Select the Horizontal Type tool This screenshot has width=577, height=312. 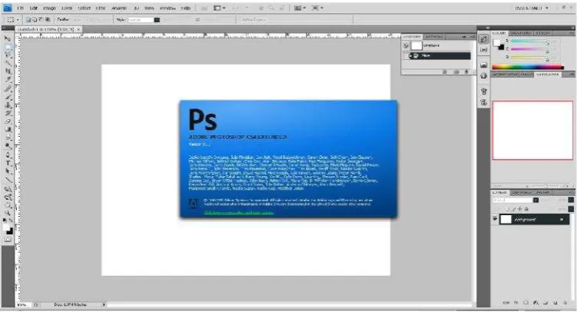8,163
